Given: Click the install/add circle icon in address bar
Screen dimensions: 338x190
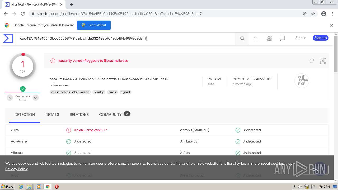Looking at the screenshot, I should point(305,14).
